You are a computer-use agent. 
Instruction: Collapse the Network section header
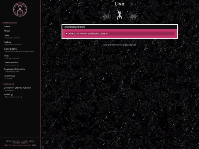click(x=8, y=84)
